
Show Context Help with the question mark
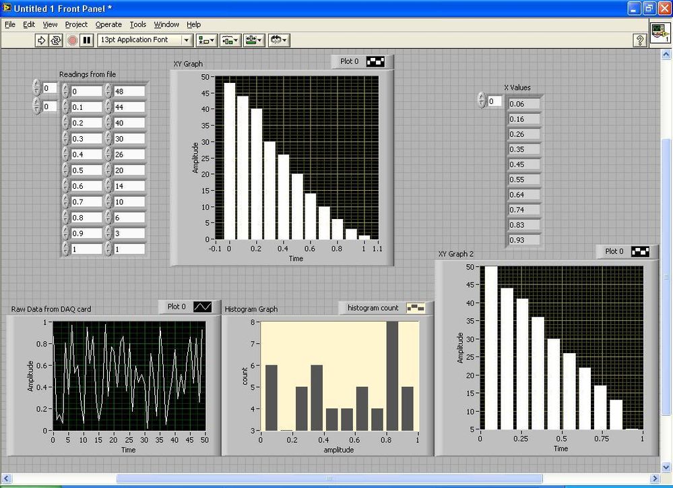click(639, 40)
